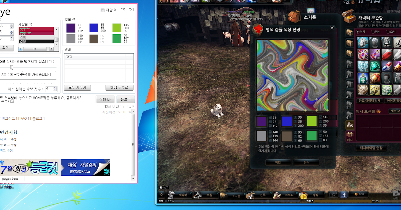401x210 pixels.
Task: Close the dye tool with [X]
Action: tap(131, 10)
